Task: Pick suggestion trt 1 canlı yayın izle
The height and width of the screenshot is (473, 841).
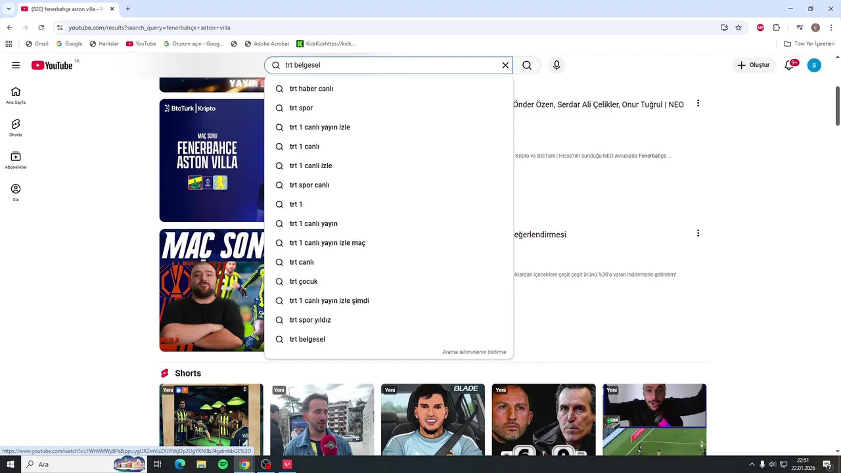Action: click(x=388, y=127)
